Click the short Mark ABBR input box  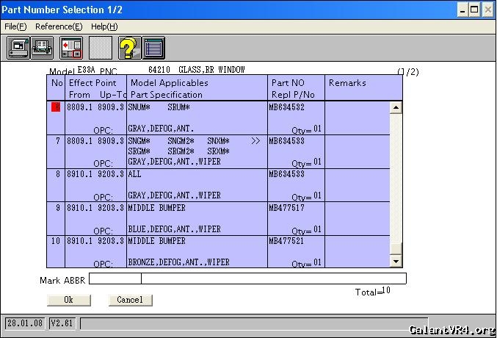point(115,278)
